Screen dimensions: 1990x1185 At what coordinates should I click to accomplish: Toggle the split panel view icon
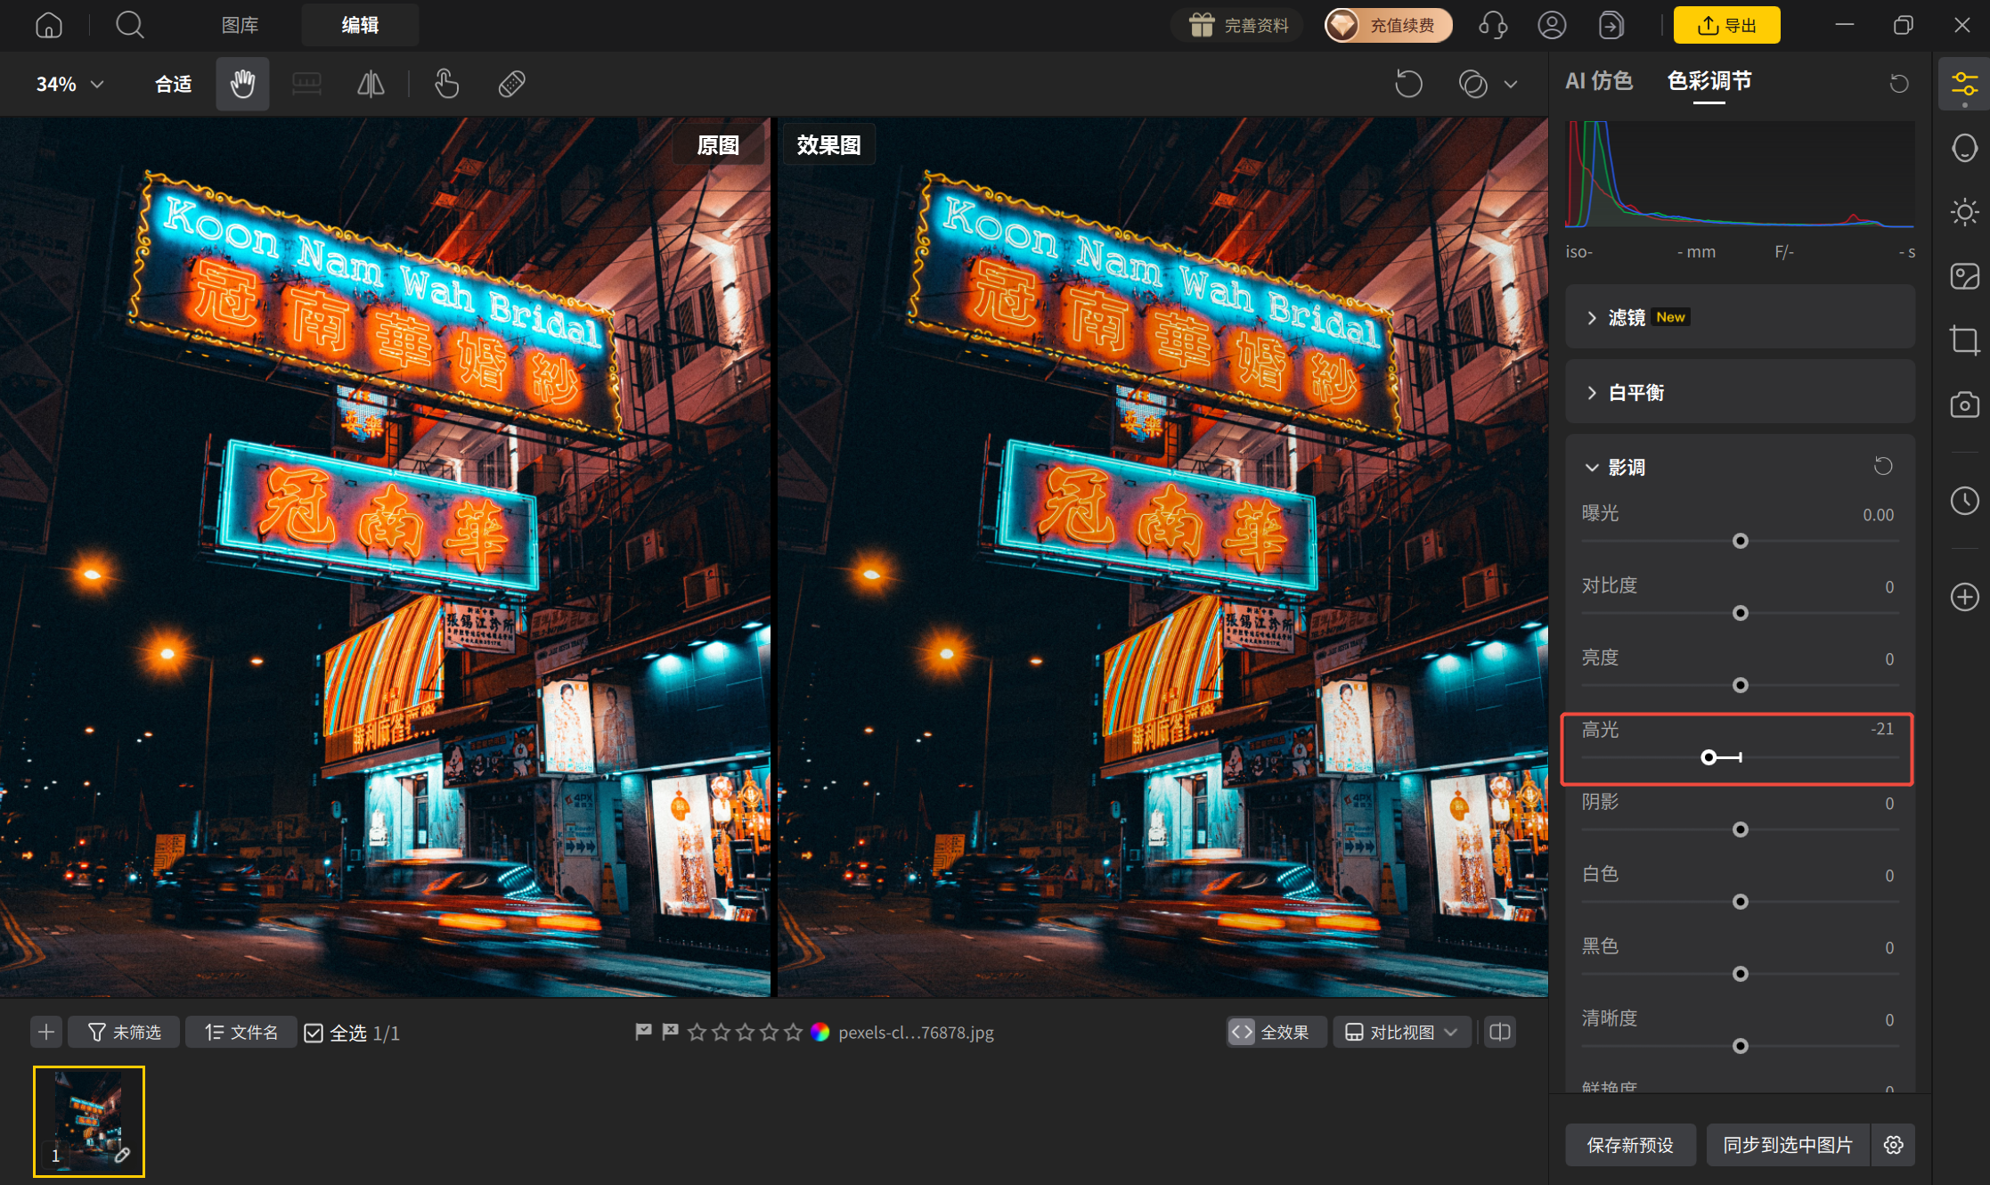[x=1500, y=1032]
